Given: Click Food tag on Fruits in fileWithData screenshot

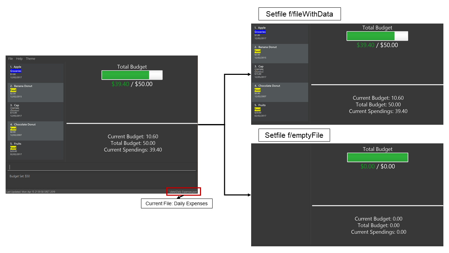Looking at the screenshot, I should (x=257, y=109).
